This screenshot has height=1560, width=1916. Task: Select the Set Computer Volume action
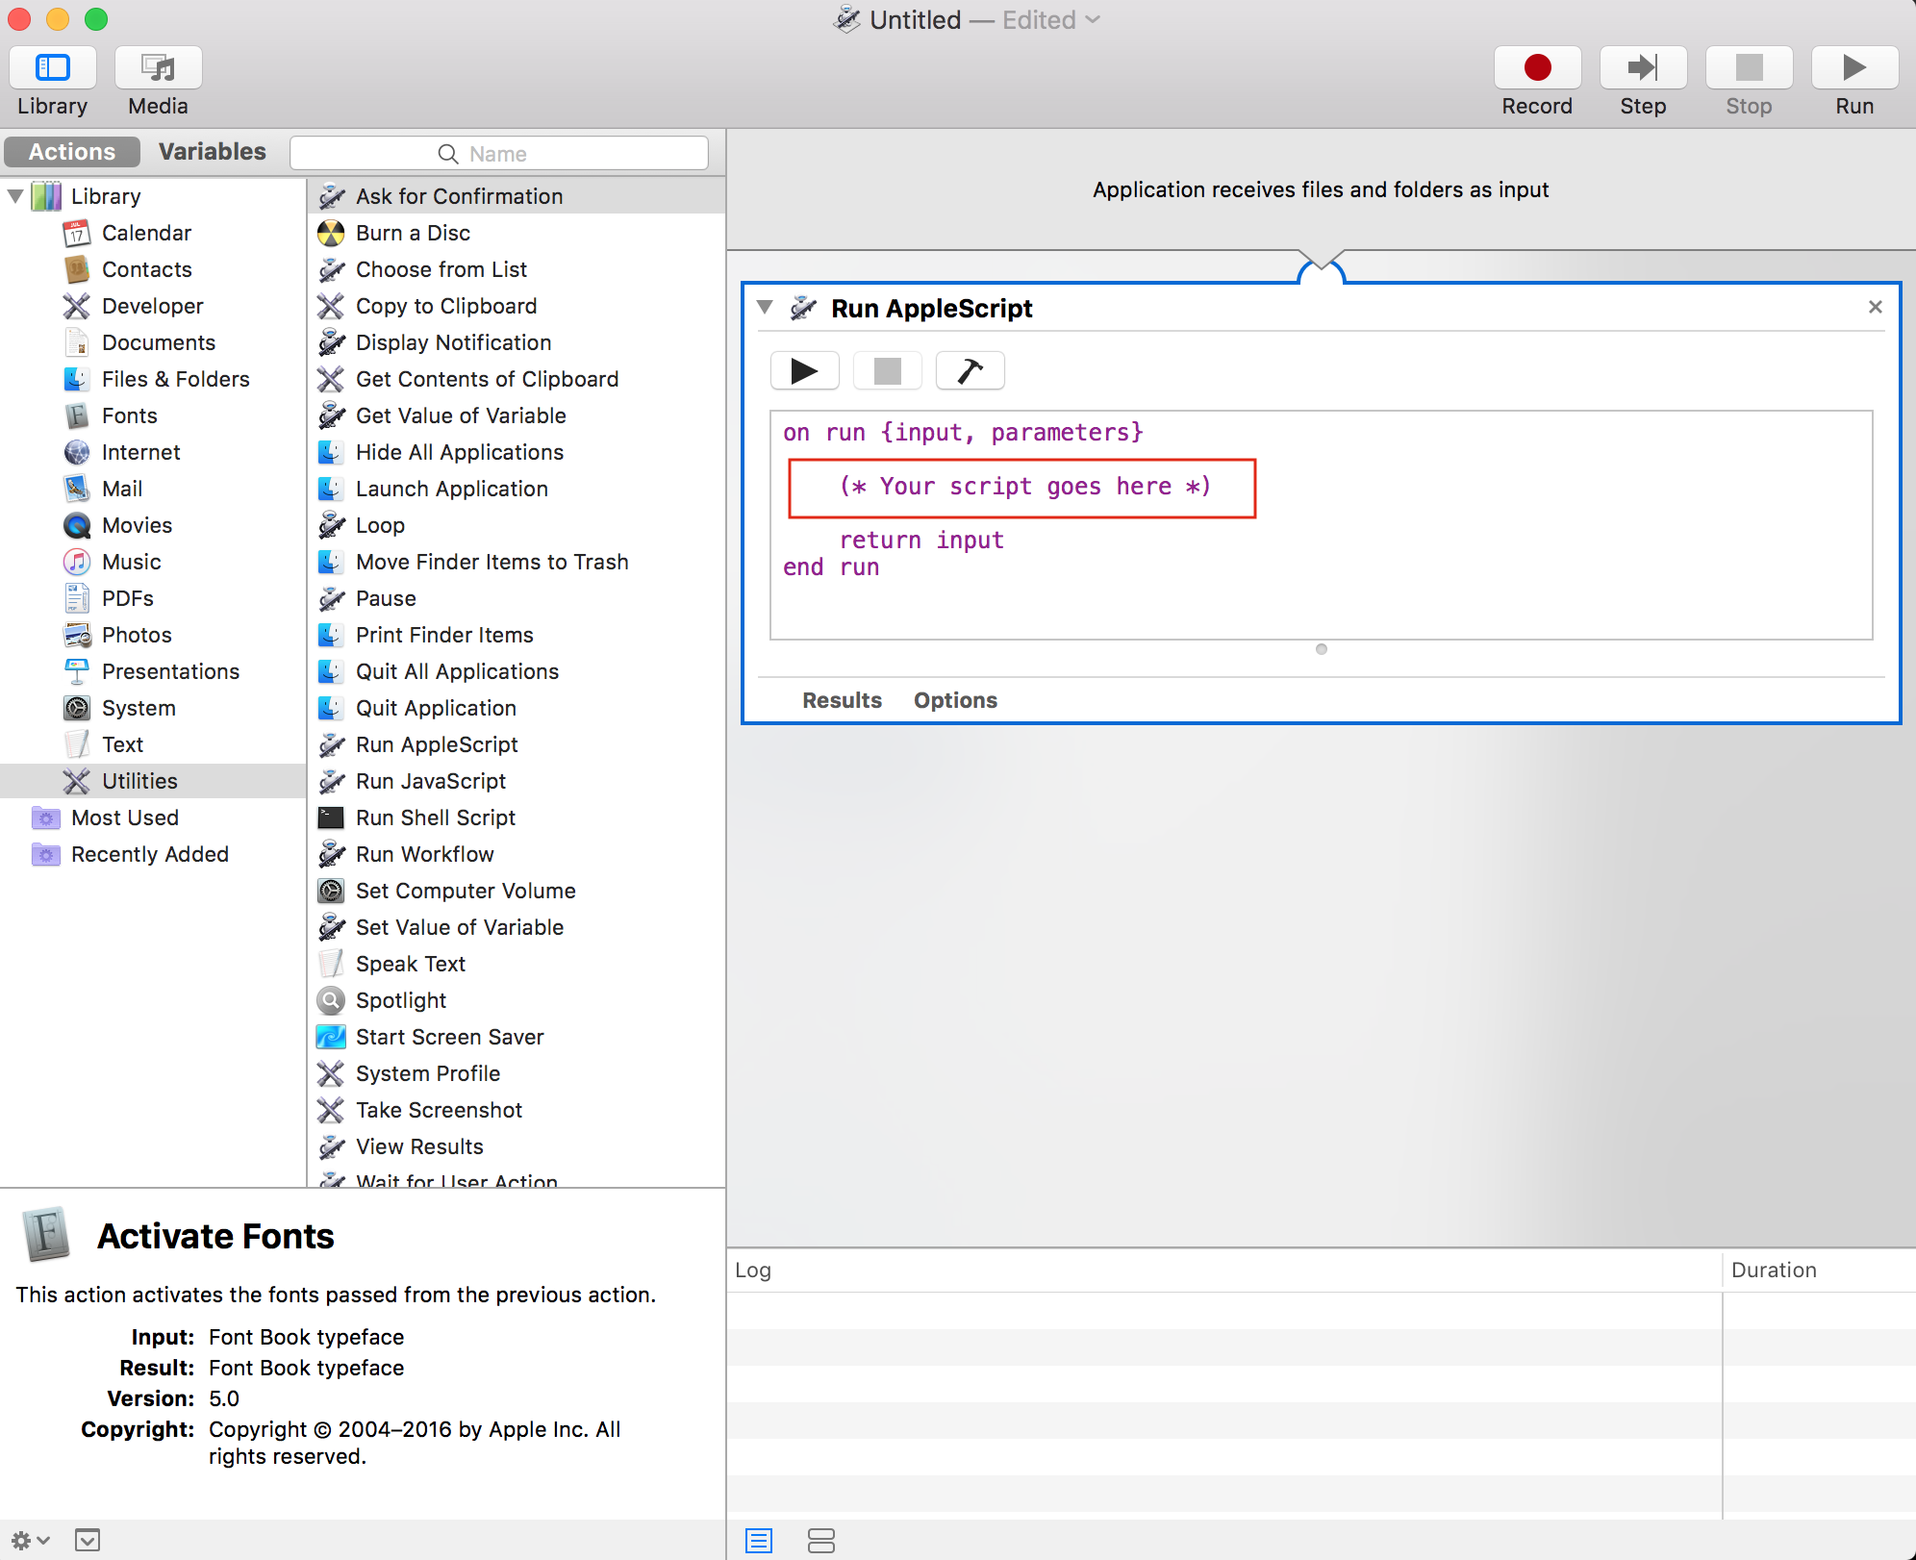[517, 891]
